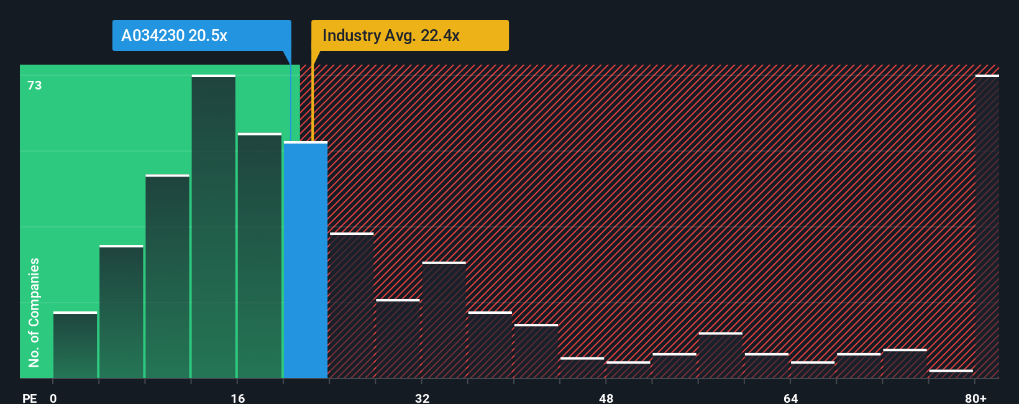The image size is (1019, 404).
Task: Click the blue A034230 20.5x label
Action: (x=201, y=35)
